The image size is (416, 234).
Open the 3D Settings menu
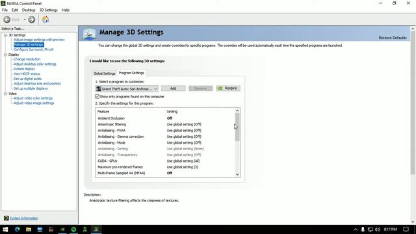tap(49, 10)
